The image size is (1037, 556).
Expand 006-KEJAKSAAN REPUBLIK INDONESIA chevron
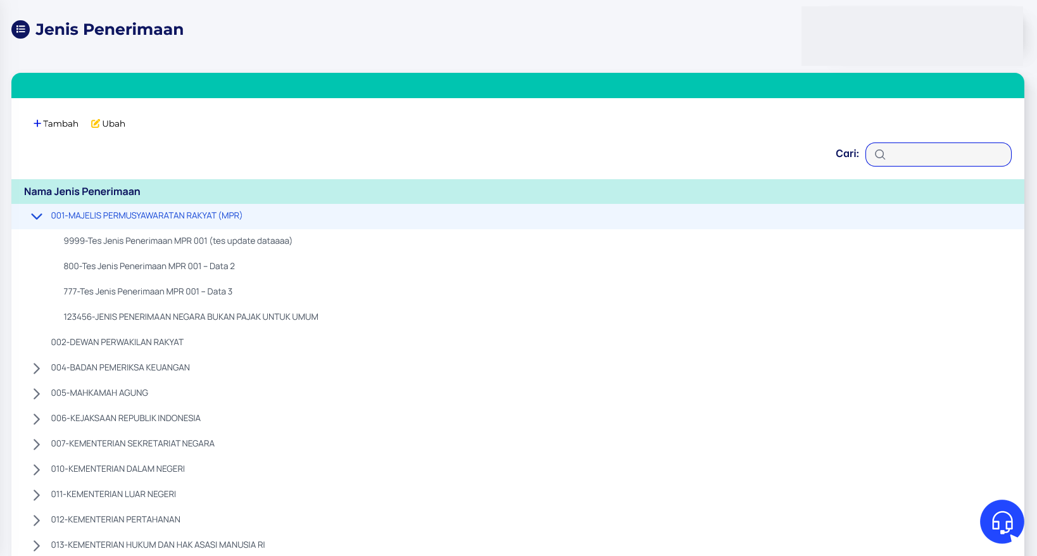[37, 419]
